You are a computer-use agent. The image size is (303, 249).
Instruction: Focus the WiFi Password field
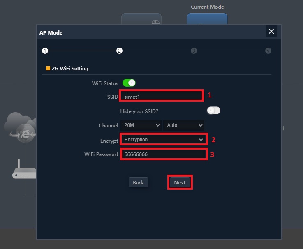pos(163,154)
